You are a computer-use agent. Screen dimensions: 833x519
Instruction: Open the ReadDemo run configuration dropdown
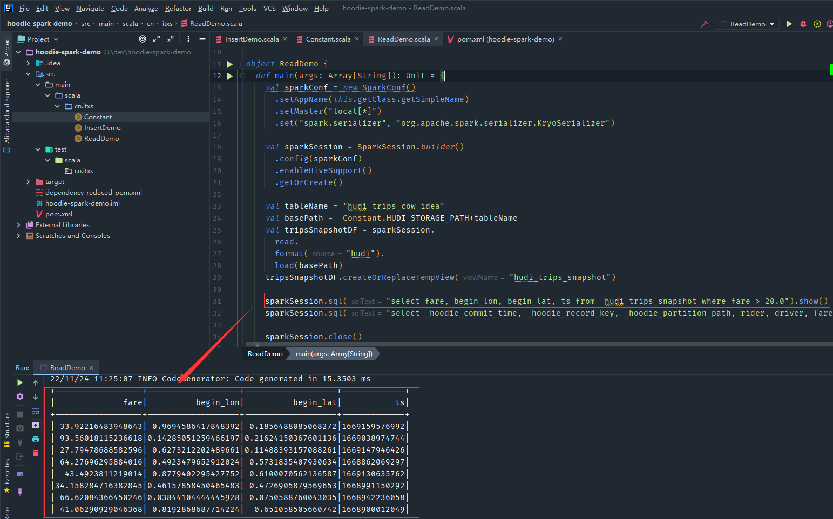747,24
